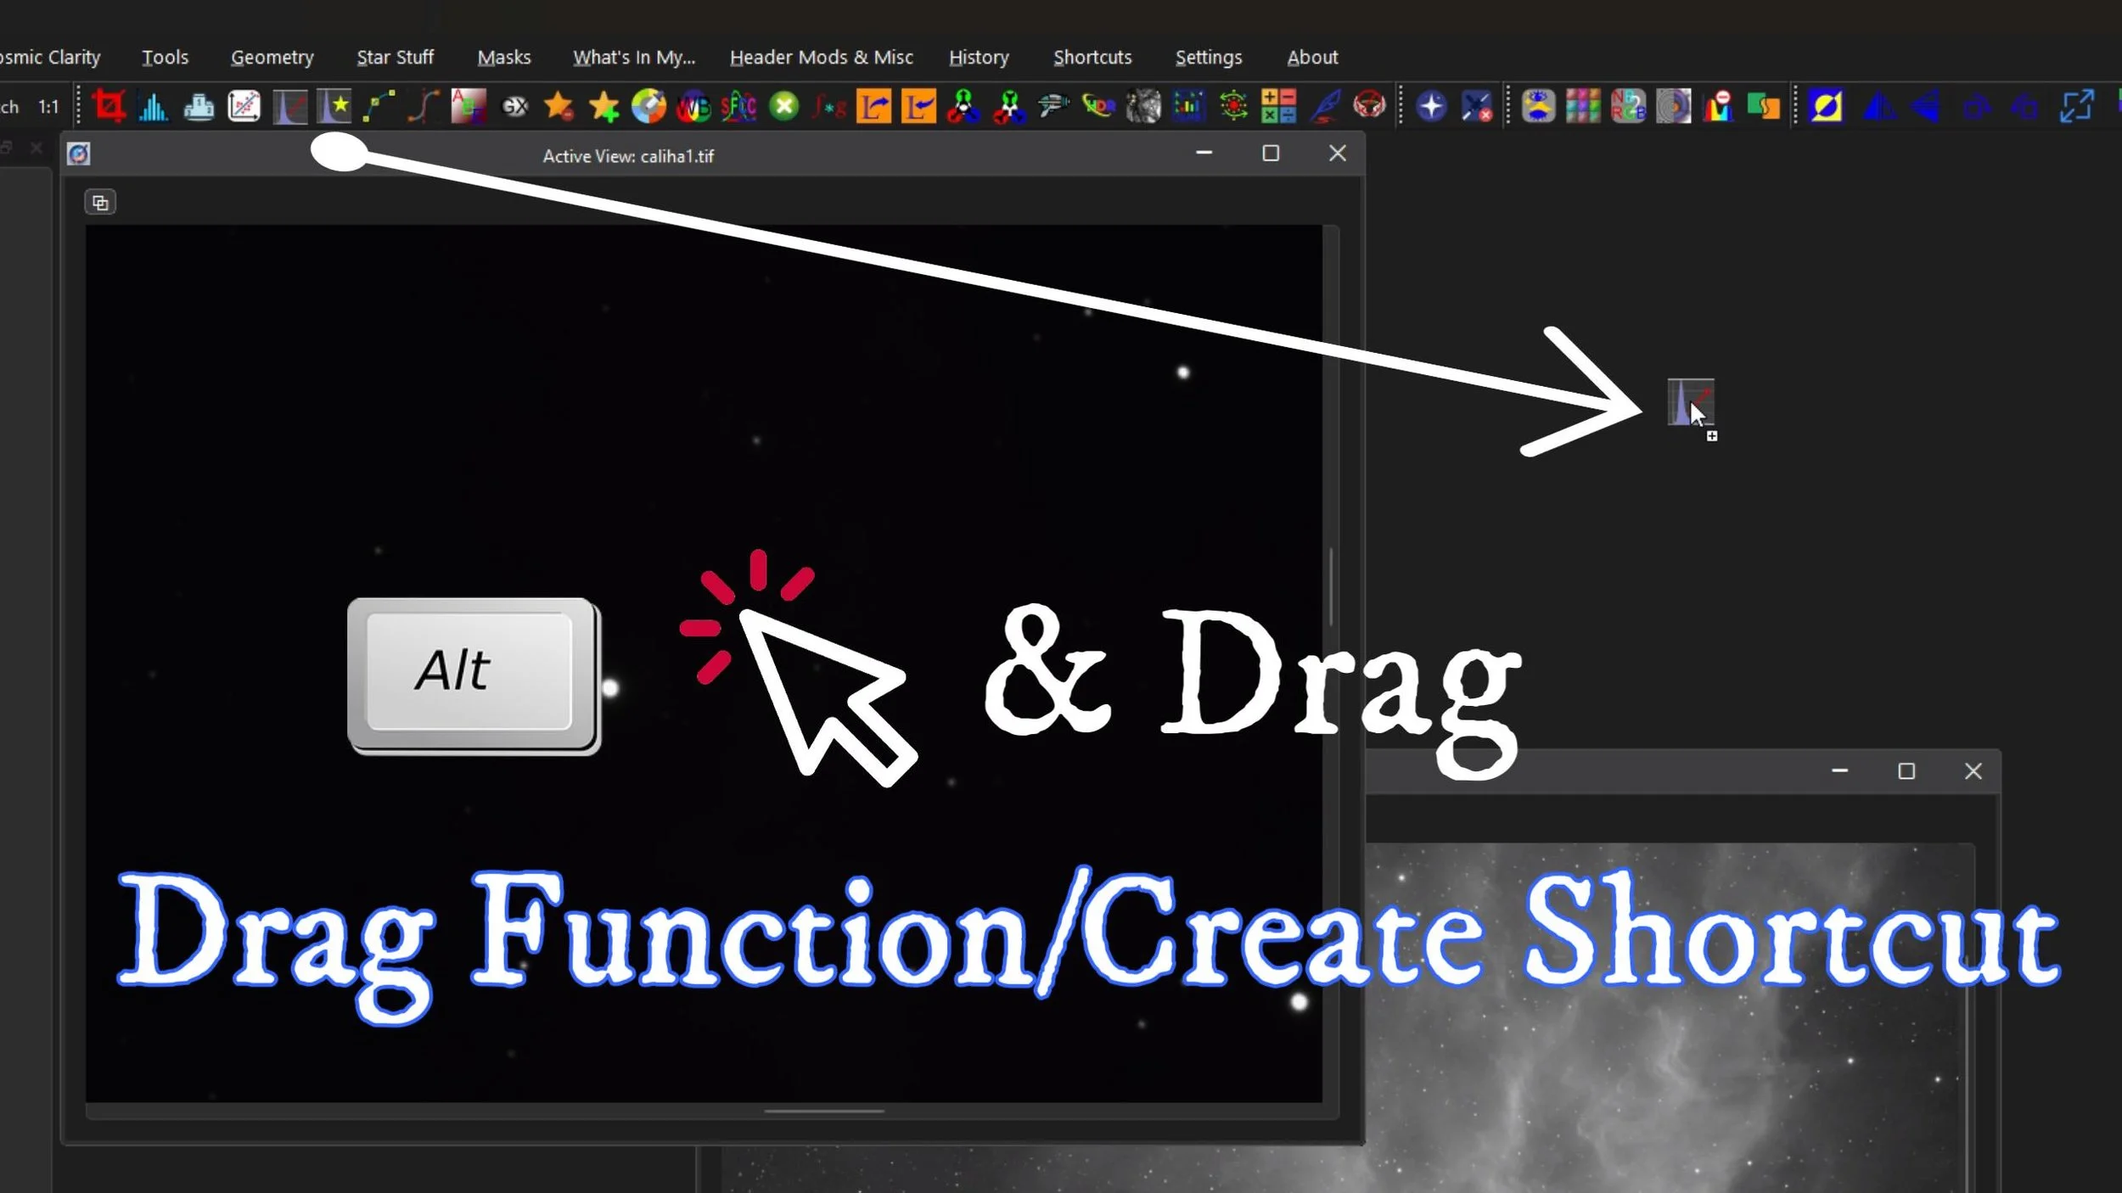This screenshot has width=2122, height=1193.
Task: Click the green Remove Green X icon
Action: (x=784, y=106)
